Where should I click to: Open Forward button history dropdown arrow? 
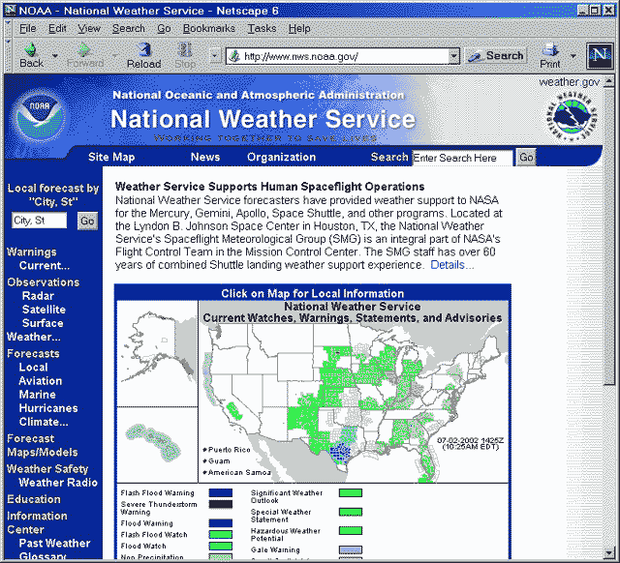click(x=115, y=56)
